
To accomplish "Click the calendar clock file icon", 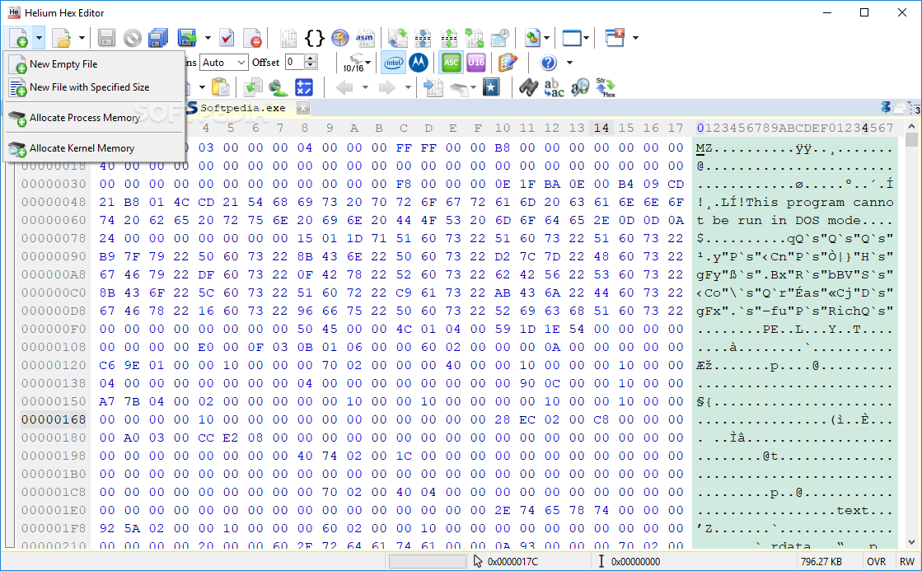I will 500,38.
